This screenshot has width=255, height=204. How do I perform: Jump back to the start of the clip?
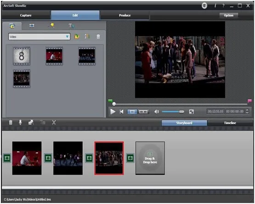(x=121, y=112)
